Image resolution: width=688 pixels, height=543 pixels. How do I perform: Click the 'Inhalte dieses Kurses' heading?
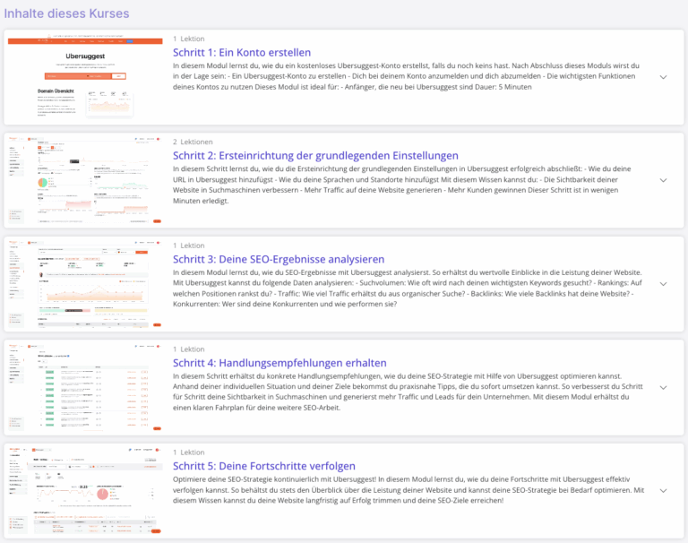(66, 13)
